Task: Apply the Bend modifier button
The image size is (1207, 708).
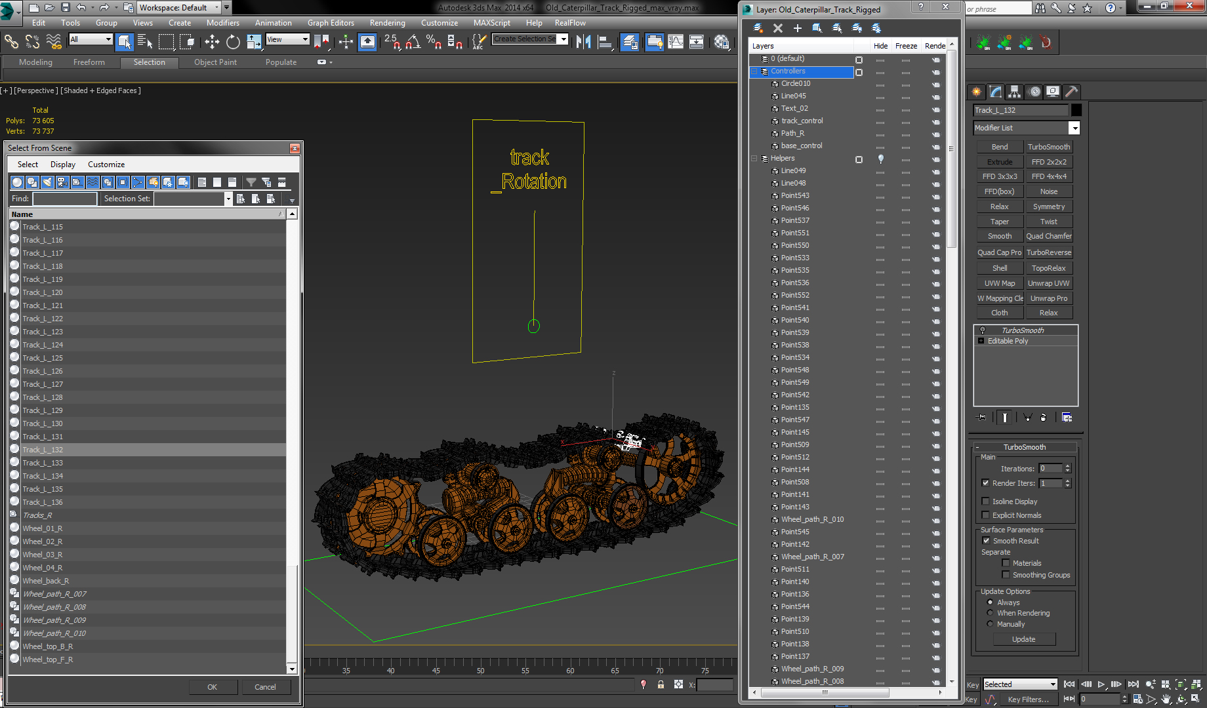Action: 999,147
